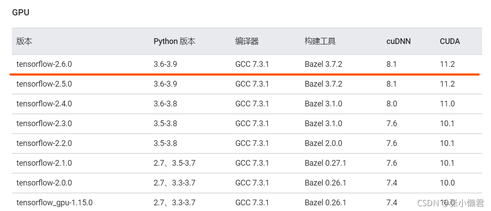Click the tensorflow-2.3.0 version cell
Viewport: 491px width, 211px height.
coord(44,124)
